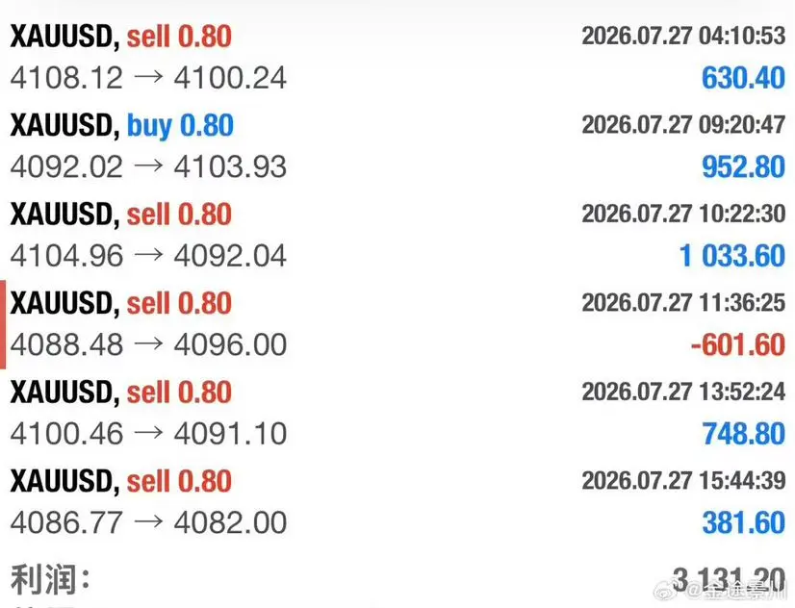Select the XAUUSD buy 0.80 trade

[397, 146]
